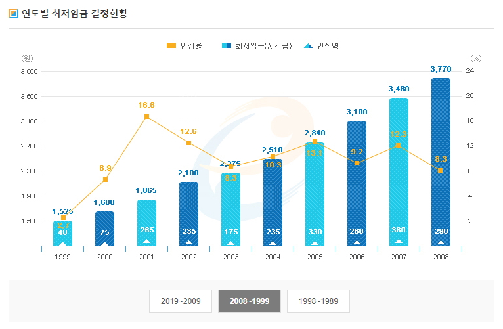Click the 2002 line point at 12.6

coord(188,143)
